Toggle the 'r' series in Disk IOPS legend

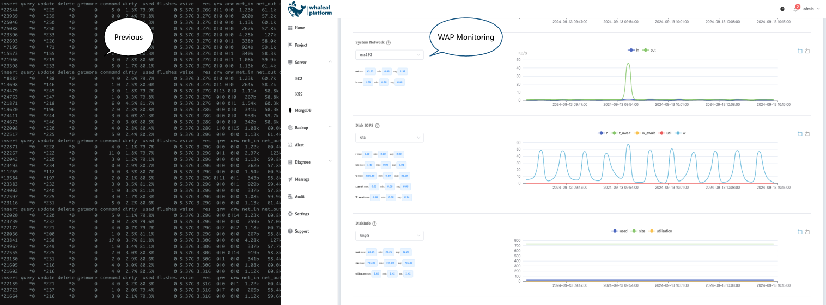click(x=603, y=133)
